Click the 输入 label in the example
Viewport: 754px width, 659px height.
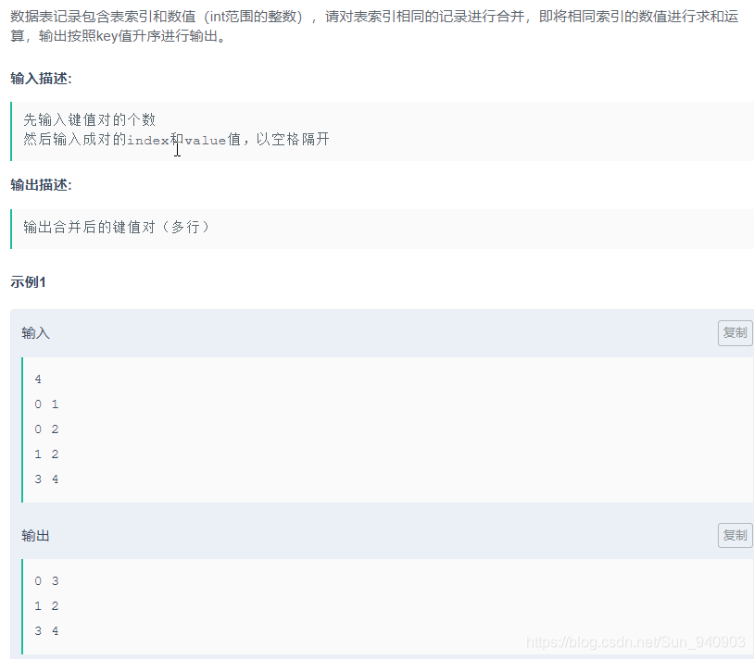[x=35, y=333]
